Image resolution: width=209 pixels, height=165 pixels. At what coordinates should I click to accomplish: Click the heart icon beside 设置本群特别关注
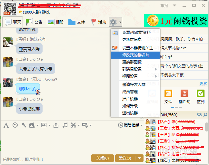(114, 48)
